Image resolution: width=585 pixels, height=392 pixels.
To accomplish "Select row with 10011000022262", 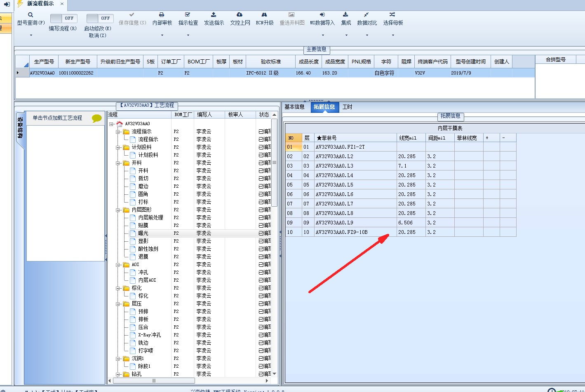I will 275,73.
